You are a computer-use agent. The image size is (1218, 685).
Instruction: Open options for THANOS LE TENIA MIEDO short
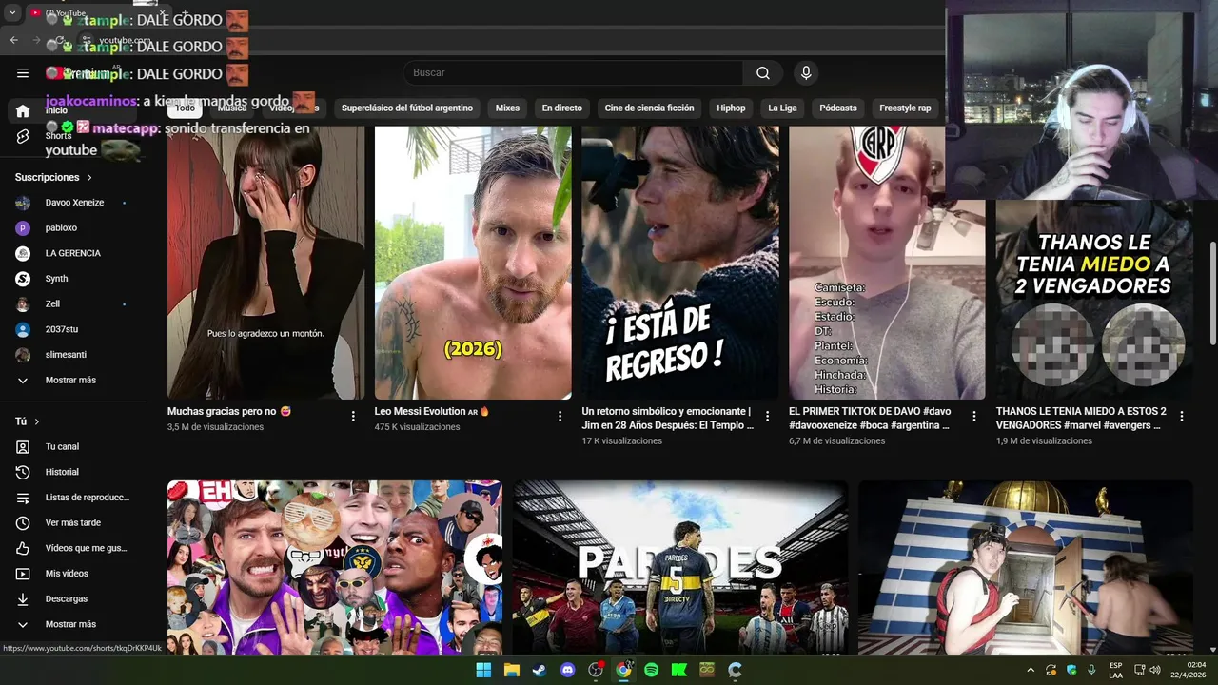pos(1182,416)
